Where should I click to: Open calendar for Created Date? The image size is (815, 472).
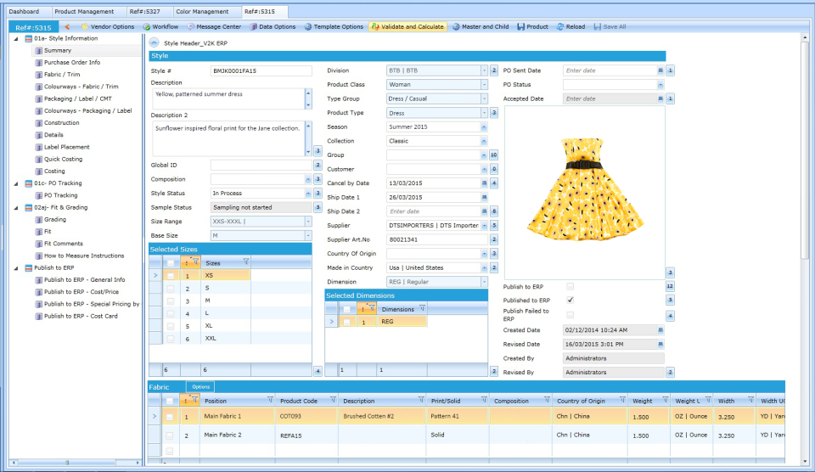click(x=660, y=329)
